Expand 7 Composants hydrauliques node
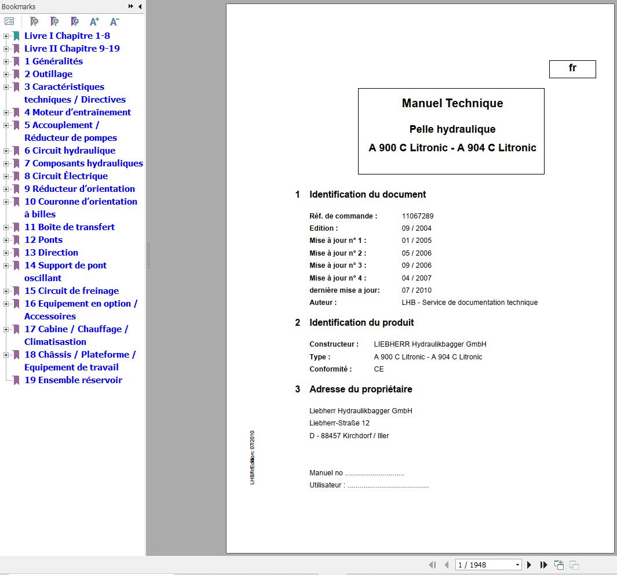 [6, 163]
